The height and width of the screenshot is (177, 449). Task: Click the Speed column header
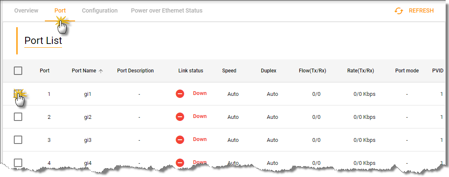point(229,71)
